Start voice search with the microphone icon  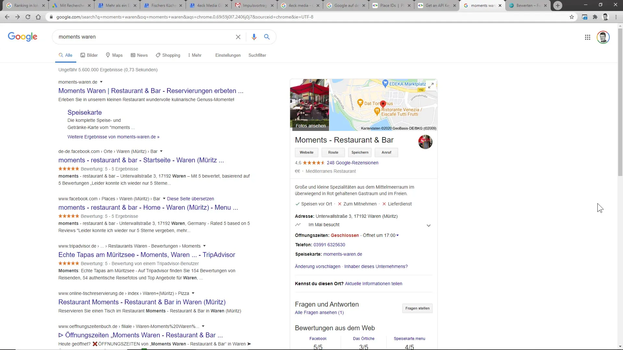click(254, 37)
